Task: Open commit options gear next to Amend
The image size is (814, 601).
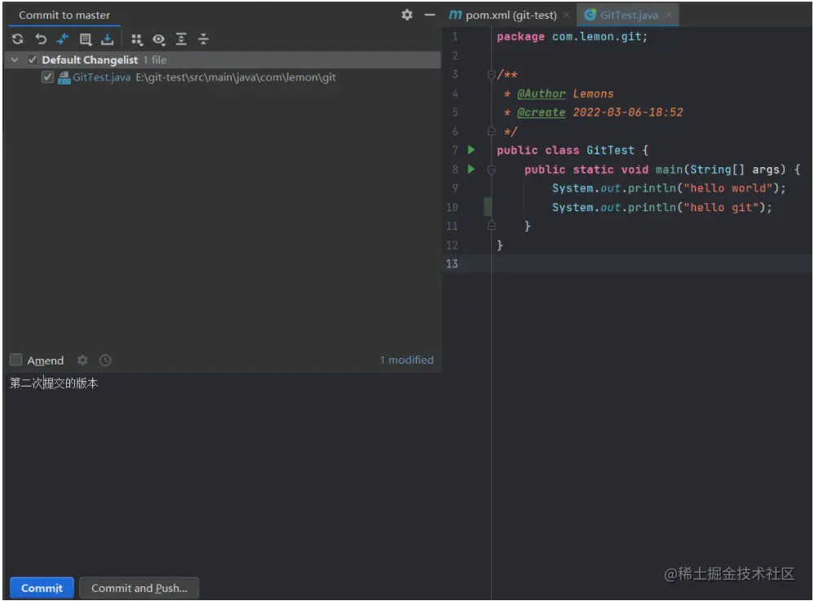Action: click(82, 360)
